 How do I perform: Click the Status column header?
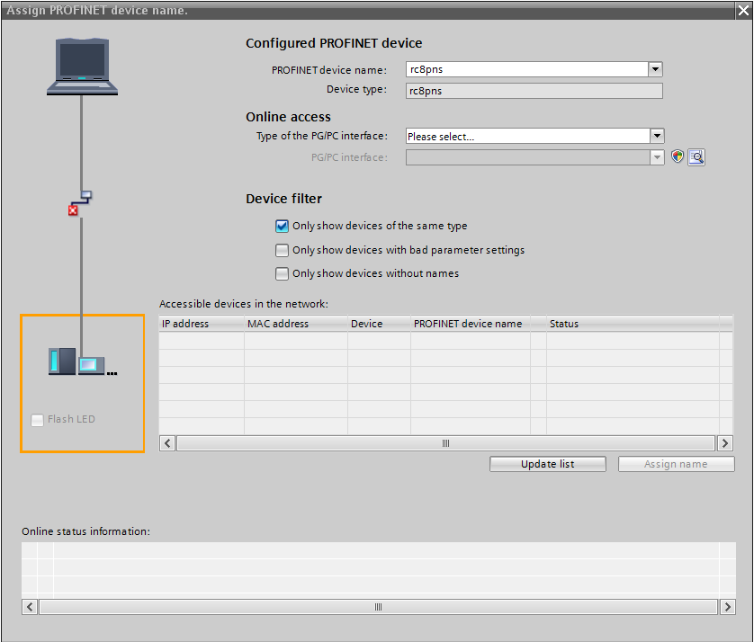click(x=630, y=324)
